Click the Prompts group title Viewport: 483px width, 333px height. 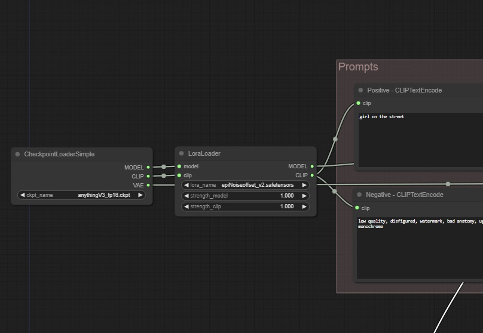(x=358, y=67)
